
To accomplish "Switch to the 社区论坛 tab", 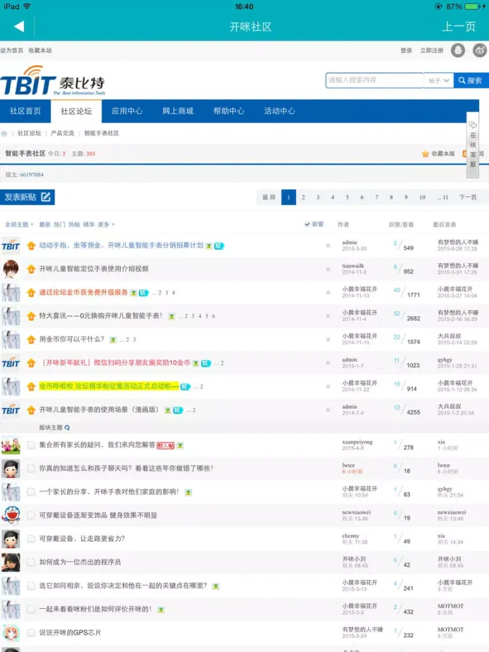I will pyautogui.click(x=76, y=111).
